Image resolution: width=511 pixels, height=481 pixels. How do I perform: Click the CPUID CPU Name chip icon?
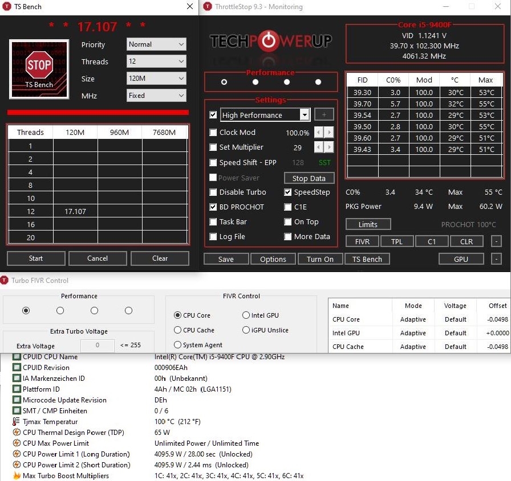[x=17, y=356]
